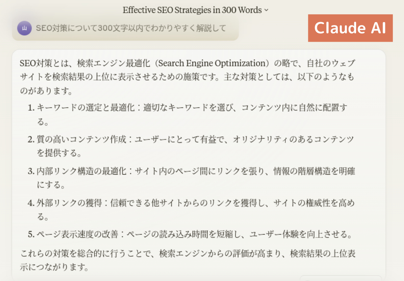Open the chat title dropdown chevron
404x281 pixels.
pyautogui.click(x=266, y=10)
